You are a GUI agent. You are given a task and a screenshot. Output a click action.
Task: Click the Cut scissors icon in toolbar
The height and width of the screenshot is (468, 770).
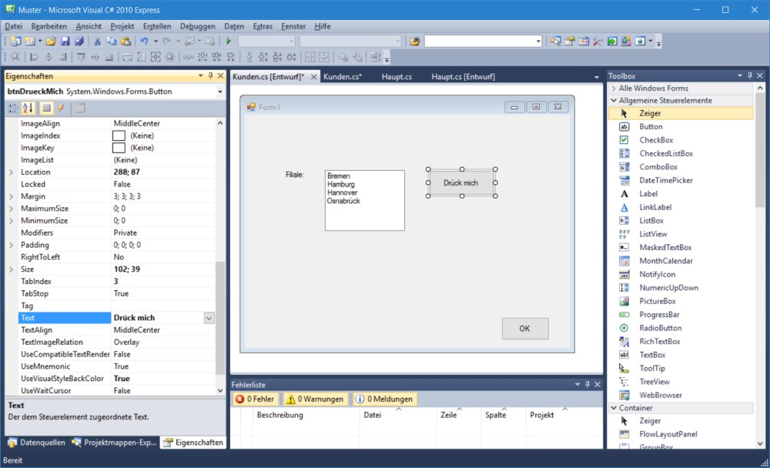98,41
